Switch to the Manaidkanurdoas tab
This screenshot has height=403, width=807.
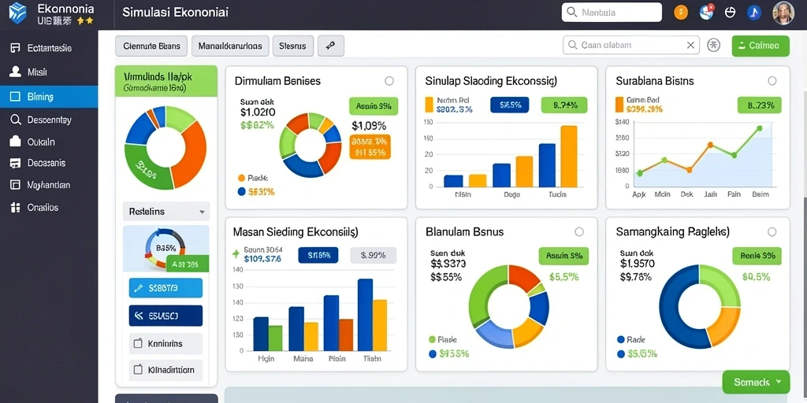(x=229, y=46)
